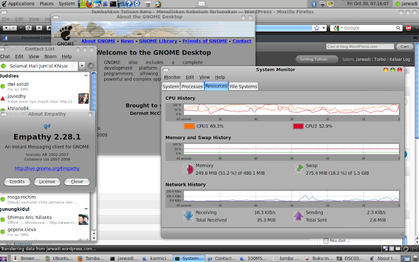Switch to the 'Contact...' taskbar window

[222, 258]
